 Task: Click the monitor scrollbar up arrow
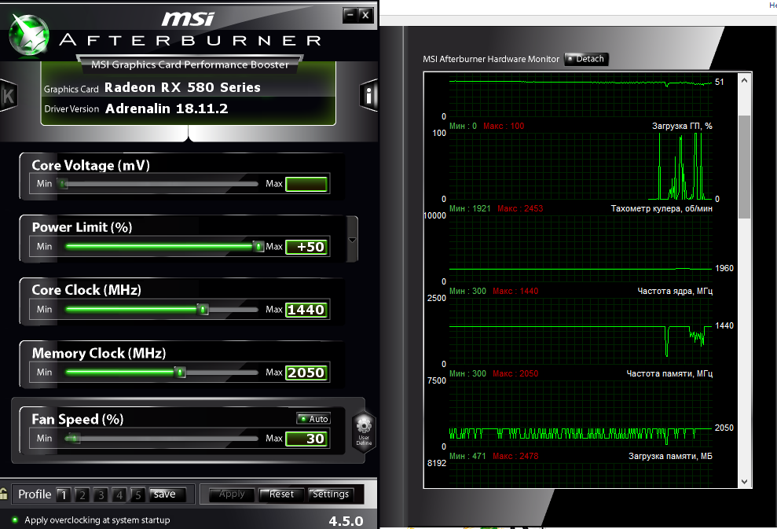pos(744,80)
